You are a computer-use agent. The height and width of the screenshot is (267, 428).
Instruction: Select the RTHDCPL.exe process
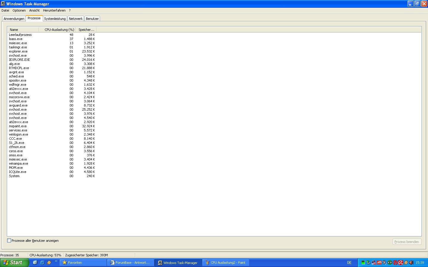pos(52,68)
